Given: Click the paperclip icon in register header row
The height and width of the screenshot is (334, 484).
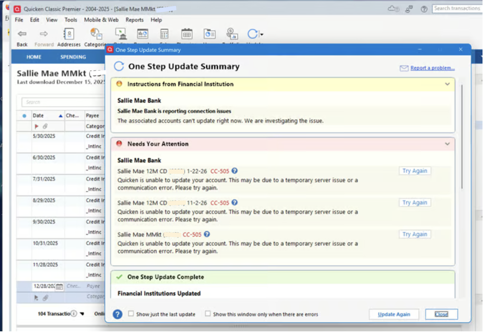Looking at the screenshot, I should [45, 126].
